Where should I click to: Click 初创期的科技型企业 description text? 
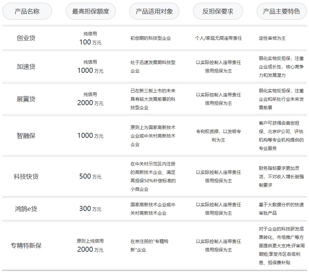[151, 38]
